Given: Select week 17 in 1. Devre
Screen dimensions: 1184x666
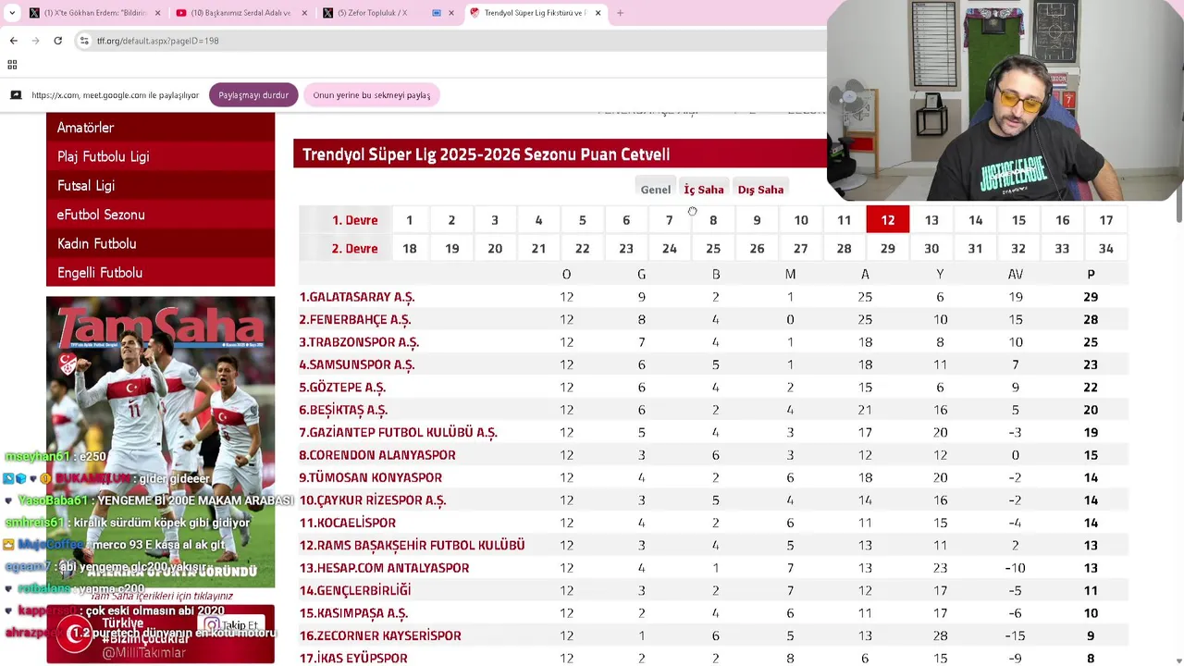Looking at the screenshot, I should click(x=1105, y=220).
